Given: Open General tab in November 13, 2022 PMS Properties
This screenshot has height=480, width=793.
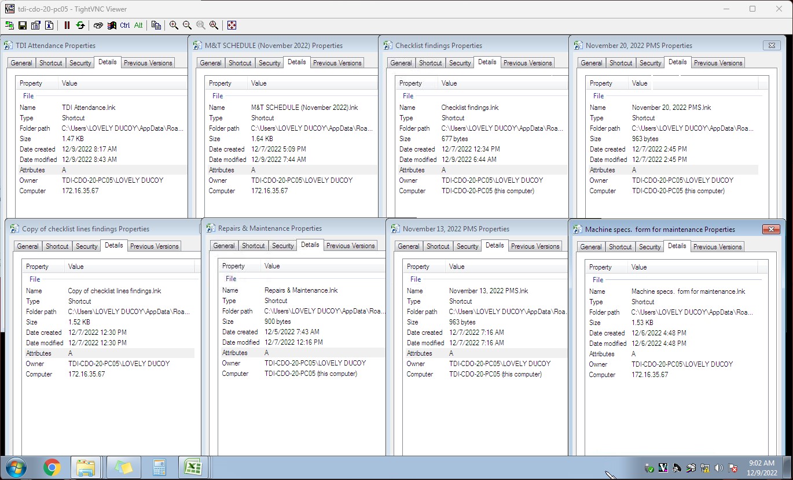Looking at the screenshot, I should point(409,246).
